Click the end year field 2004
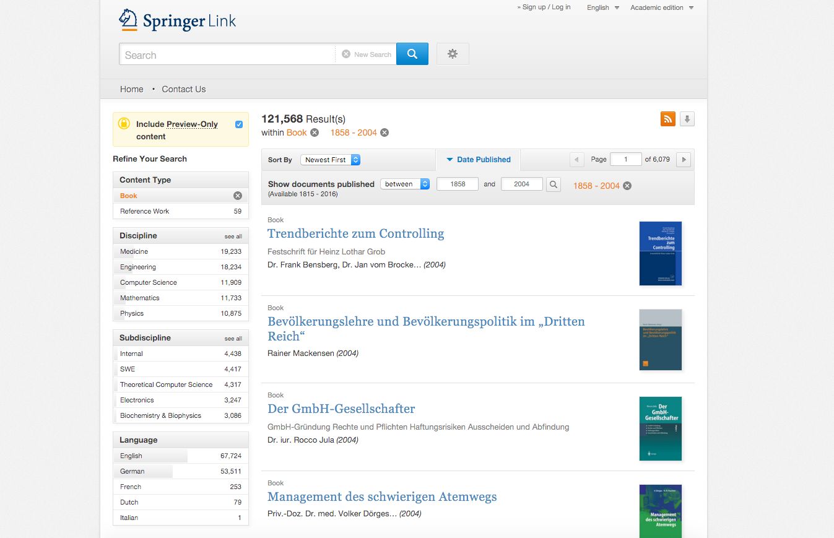 pos(522,184)
